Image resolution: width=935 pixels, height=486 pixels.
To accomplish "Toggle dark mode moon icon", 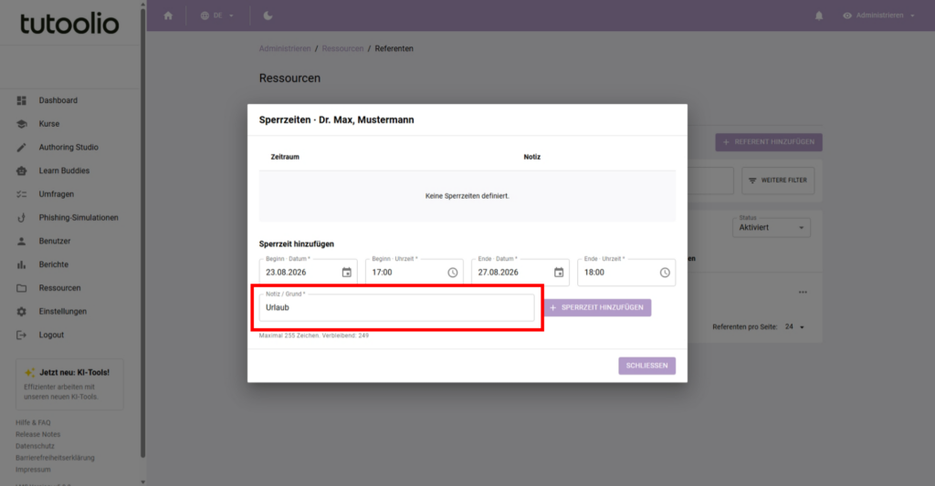I will (x=268, y=16).
